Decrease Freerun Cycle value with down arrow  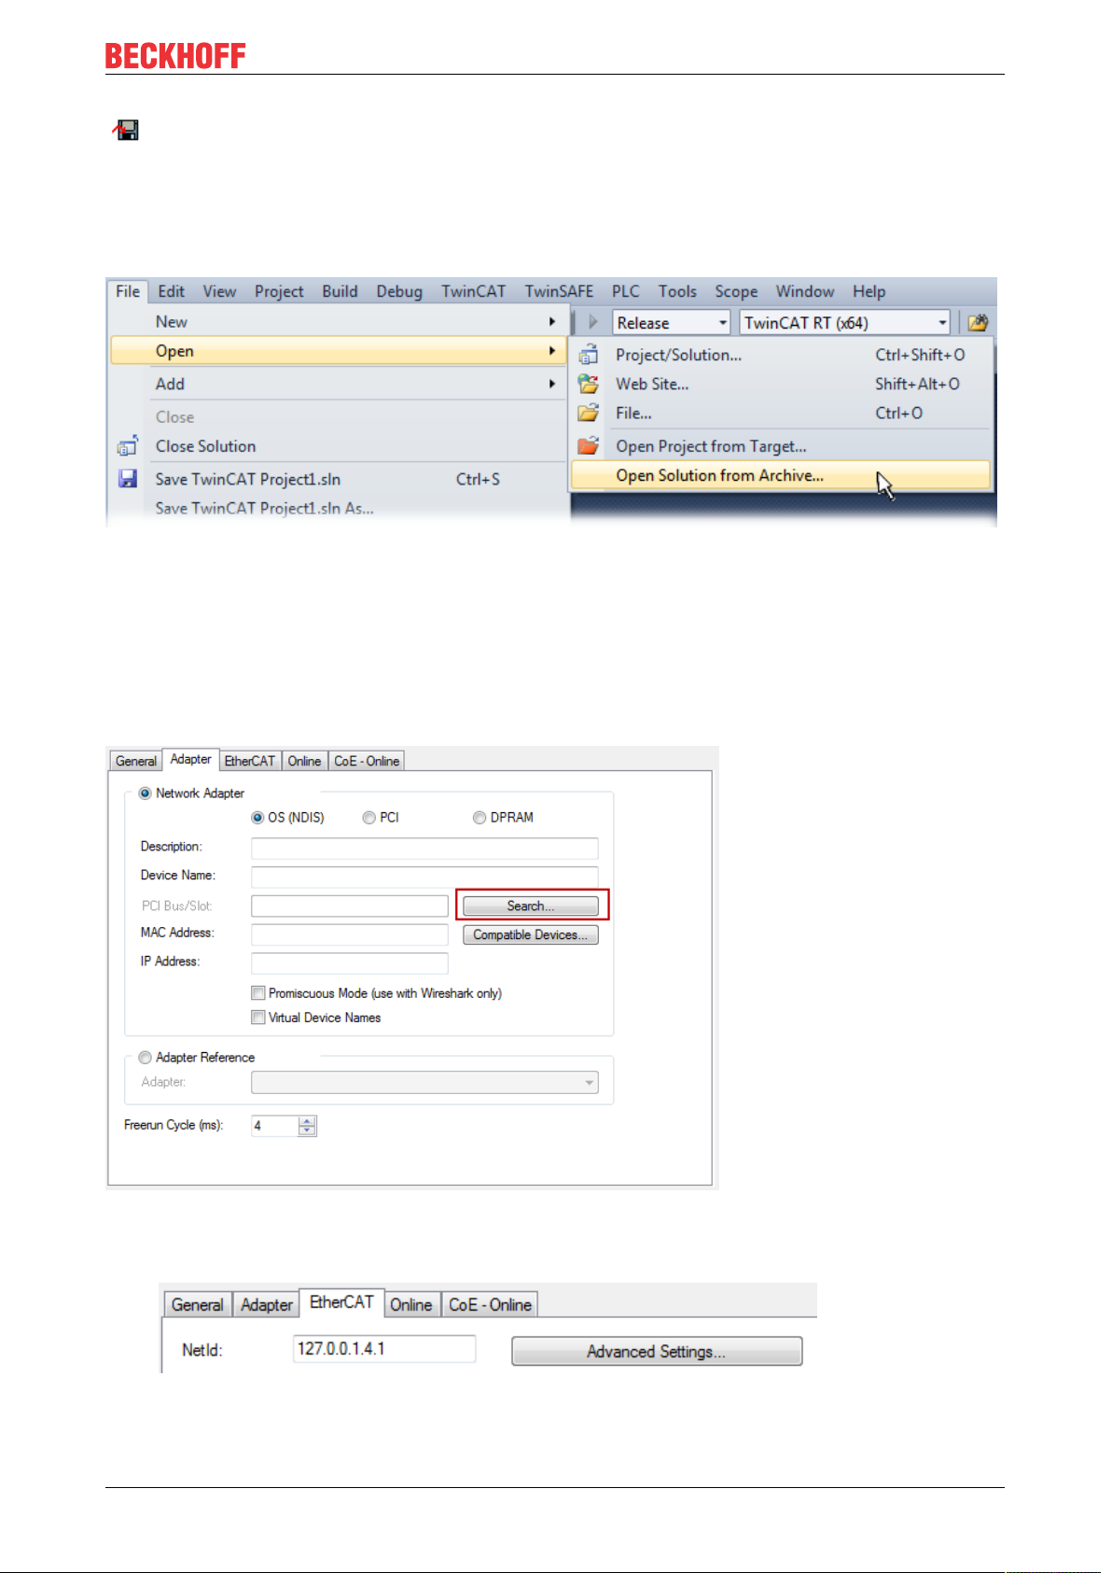click(x=307, y=1131)
